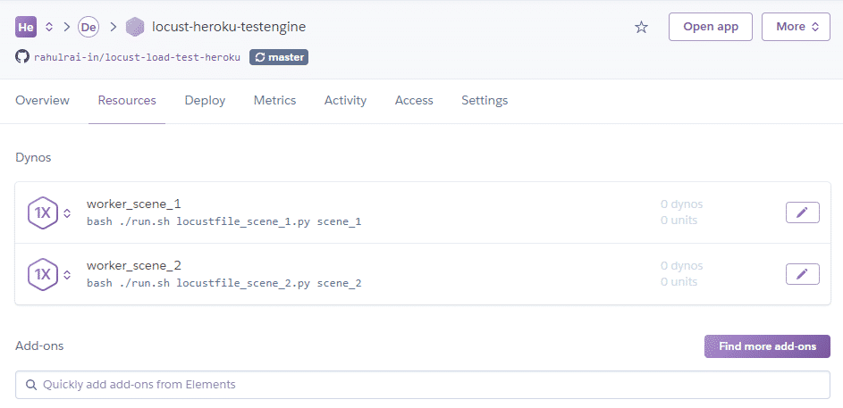
Task: Switch to the Overview tab
Action: 42,101
